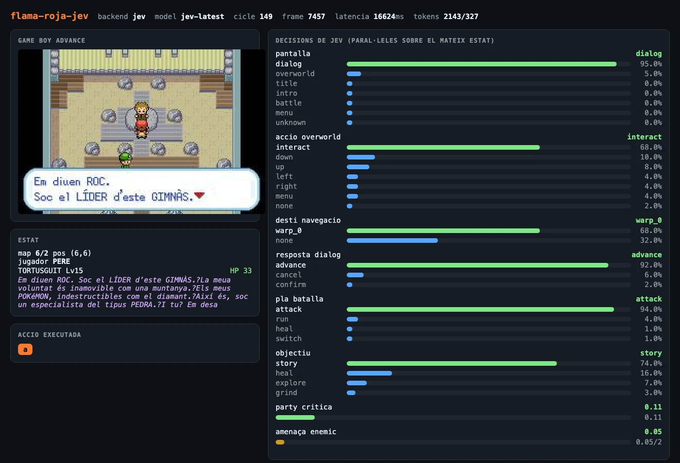
Task: Click the "desti navegacio" section label
Action: 308,220
